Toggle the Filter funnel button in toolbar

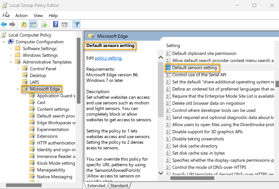pos(77,25)
